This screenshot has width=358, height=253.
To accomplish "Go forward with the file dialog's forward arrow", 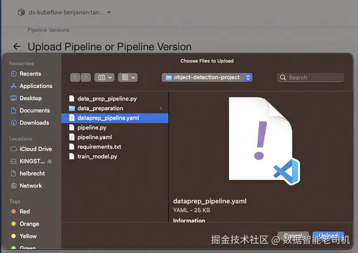I will pyautogui.click(x=86, y=77).
